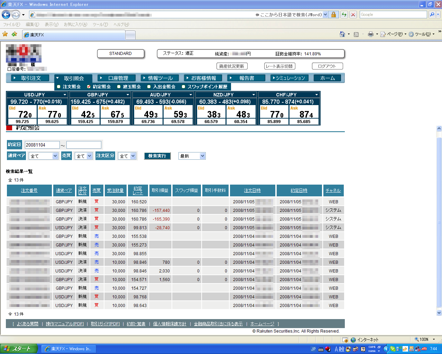Open the よくある質問 footer link
Screen dimensions: 442x354
(x=28, y=324)
